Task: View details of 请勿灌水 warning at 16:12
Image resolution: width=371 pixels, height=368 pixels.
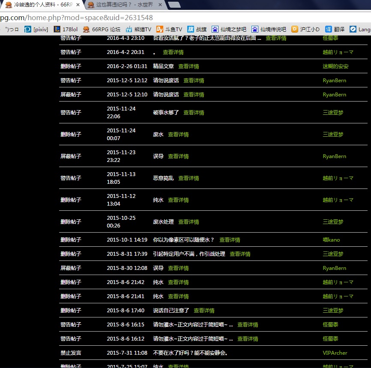Action: pyautogui.click(x=248, y=339)
